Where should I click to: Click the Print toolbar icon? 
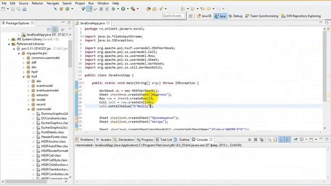click(24, 9)
